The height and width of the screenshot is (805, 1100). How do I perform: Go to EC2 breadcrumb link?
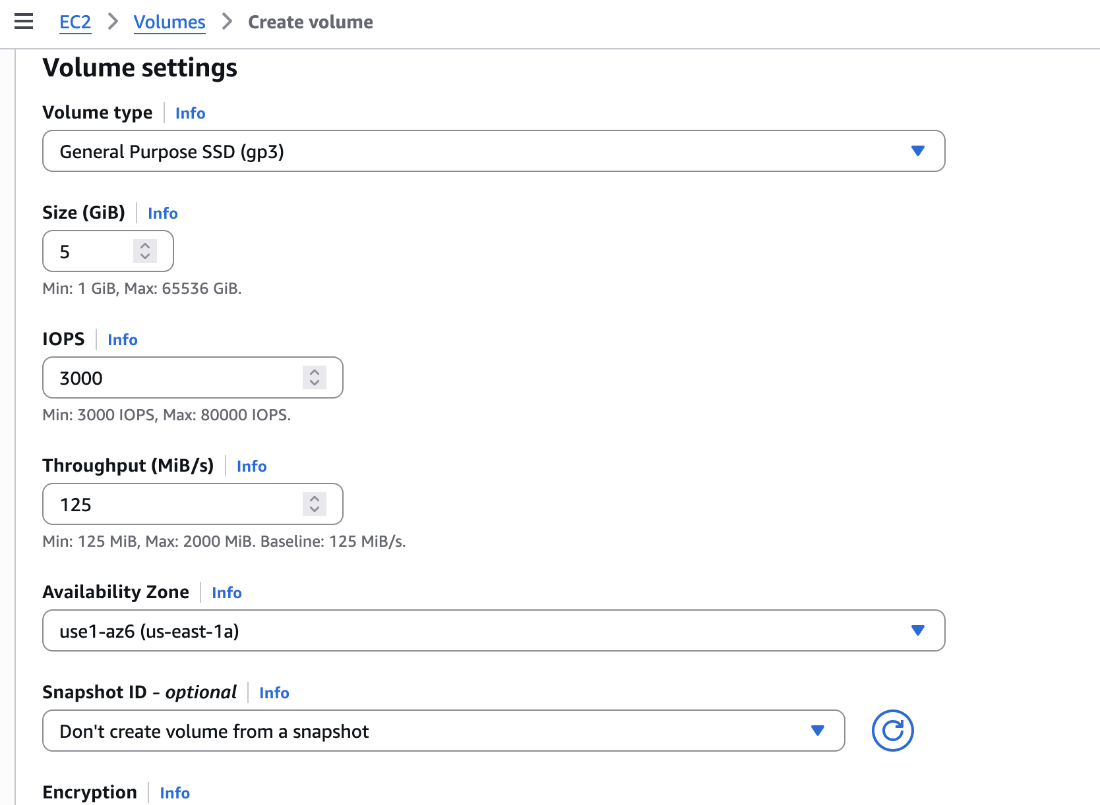pyautogui.click(x=75, y=22)
